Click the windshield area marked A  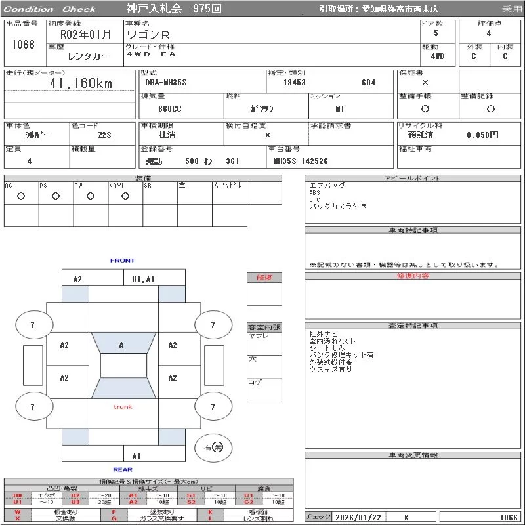[121, 345]
